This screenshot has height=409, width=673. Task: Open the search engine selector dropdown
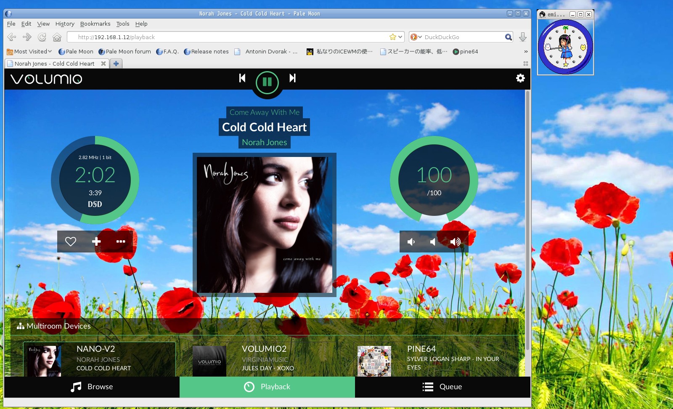tap(416, 37)
